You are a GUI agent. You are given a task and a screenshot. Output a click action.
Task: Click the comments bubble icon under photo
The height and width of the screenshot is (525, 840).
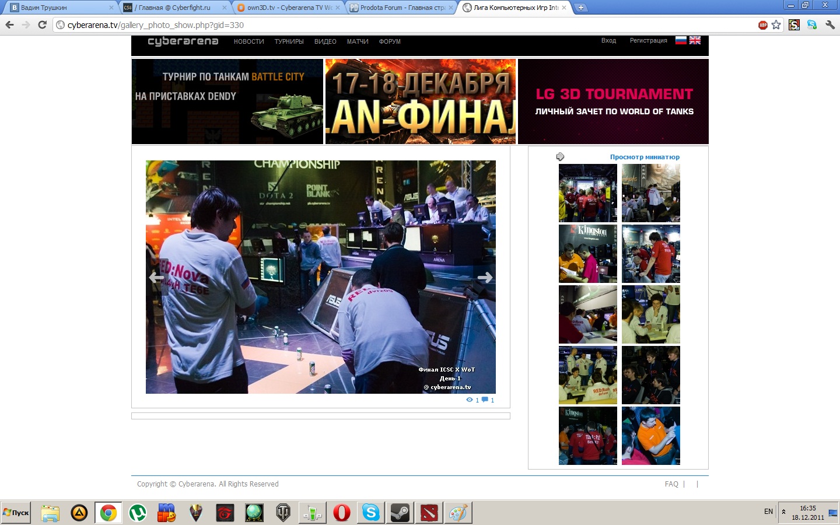tap(485, 400)
